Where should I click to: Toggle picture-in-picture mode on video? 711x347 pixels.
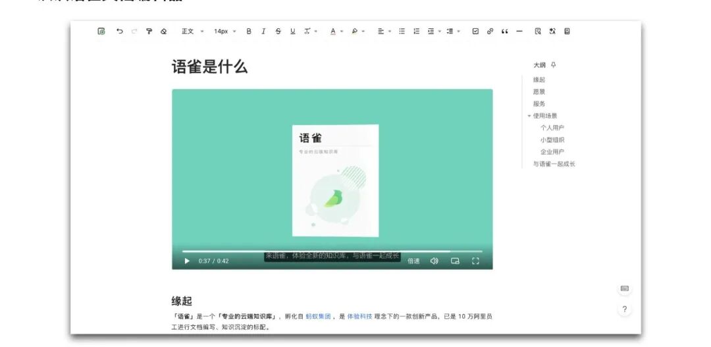click(x=455, y=261)
